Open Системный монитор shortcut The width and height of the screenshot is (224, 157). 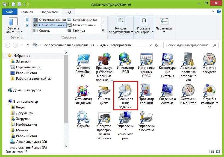(188, 94)
